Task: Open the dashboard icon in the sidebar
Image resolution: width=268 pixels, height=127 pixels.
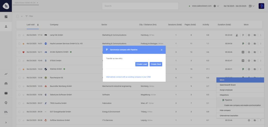Action: (6, 17)
